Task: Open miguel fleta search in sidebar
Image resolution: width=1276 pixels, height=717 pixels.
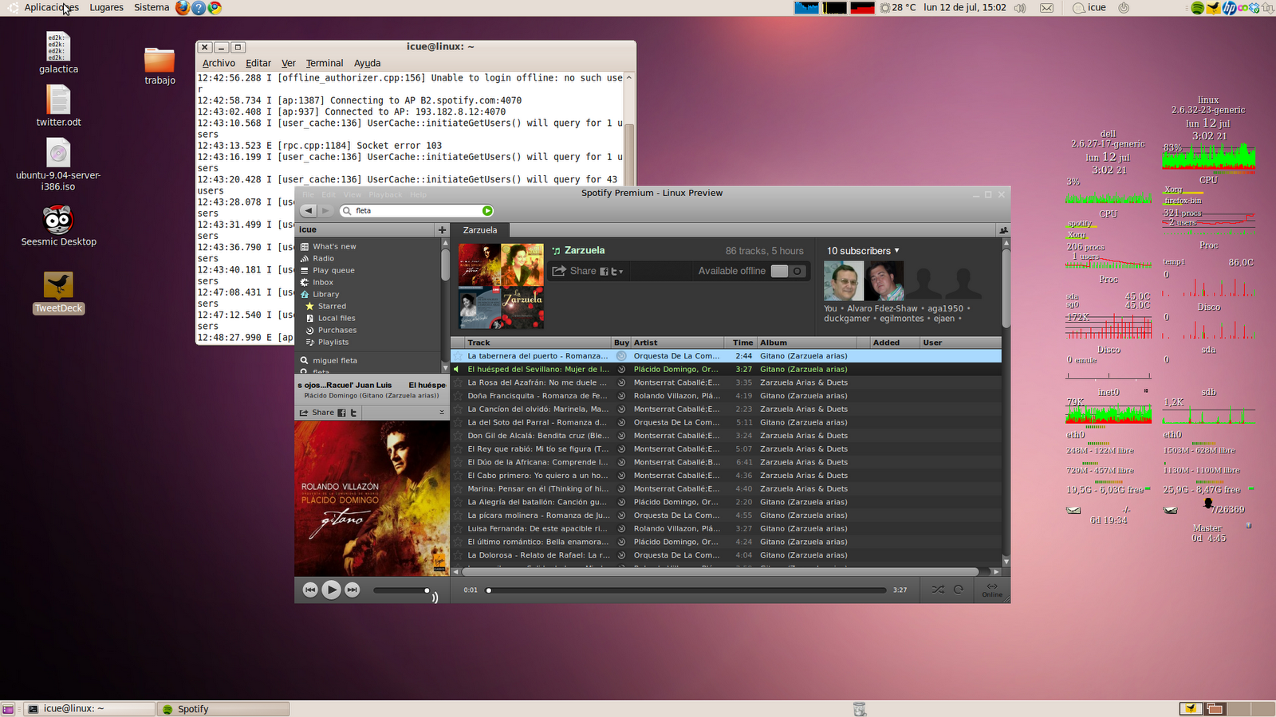Action: (335, 360)
